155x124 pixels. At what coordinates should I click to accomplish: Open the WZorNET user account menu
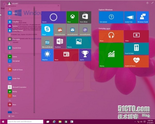[13, 3]
